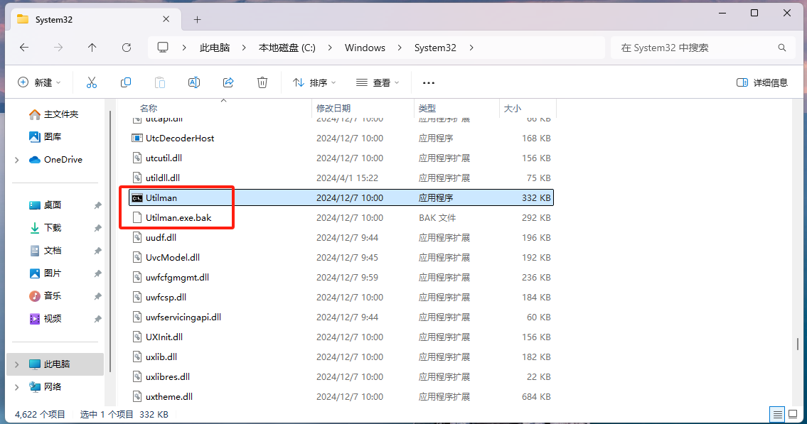Click the uudf.dll file icon
This screenshot has width=807, height=424.
point(137,237)
